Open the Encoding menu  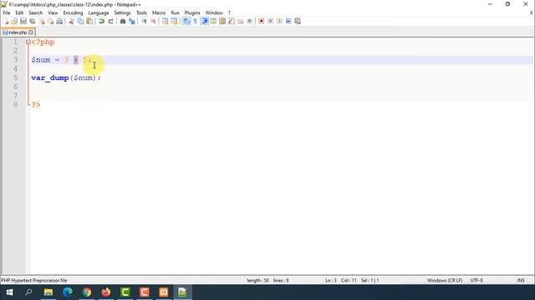(73, 13)
